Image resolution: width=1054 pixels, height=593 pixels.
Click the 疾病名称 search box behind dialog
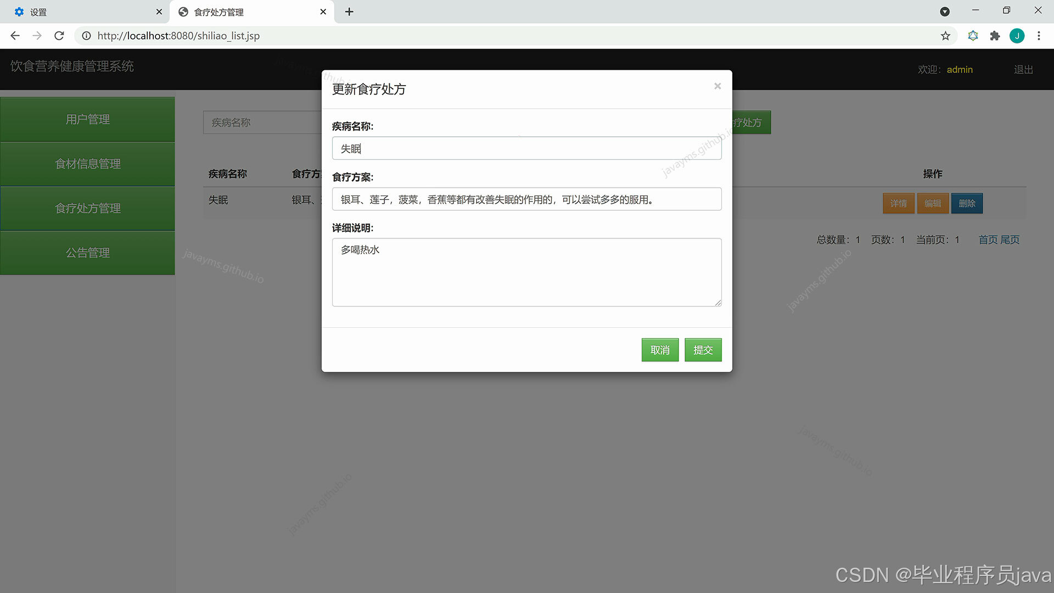click(x=262, y=122)
